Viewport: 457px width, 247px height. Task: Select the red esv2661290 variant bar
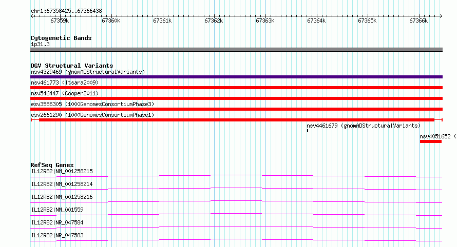tap(237, 120)
